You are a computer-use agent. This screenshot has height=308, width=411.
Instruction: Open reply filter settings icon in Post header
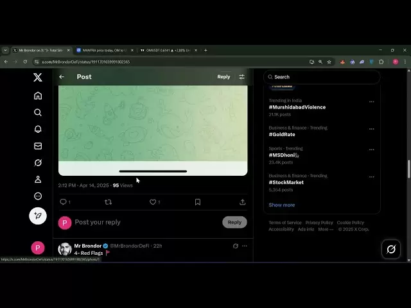(241, 77)
